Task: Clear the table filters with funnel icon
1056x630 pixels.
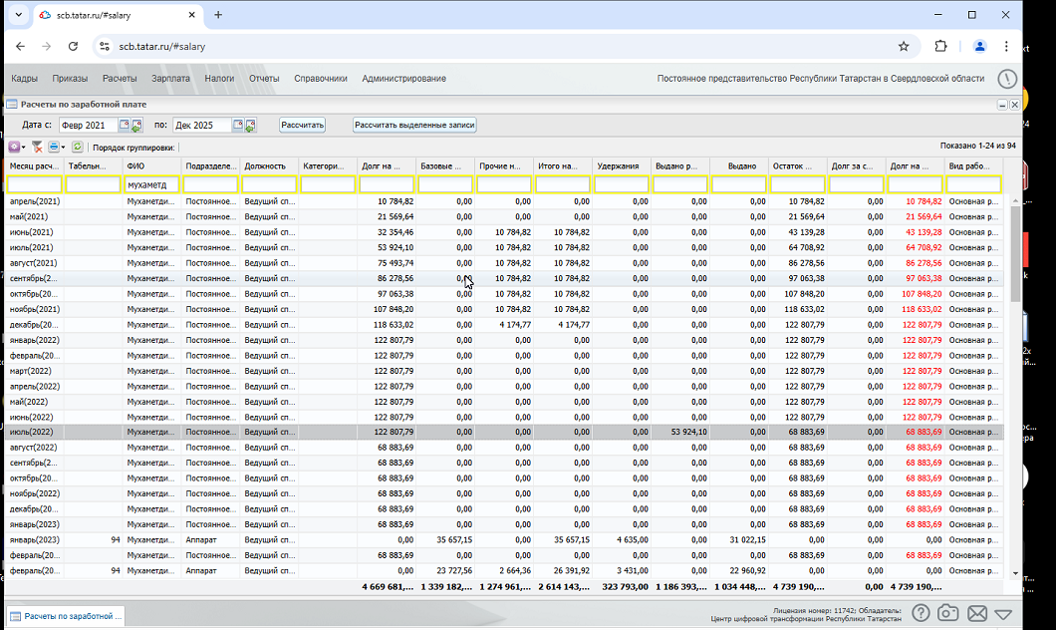Action: 37,147
